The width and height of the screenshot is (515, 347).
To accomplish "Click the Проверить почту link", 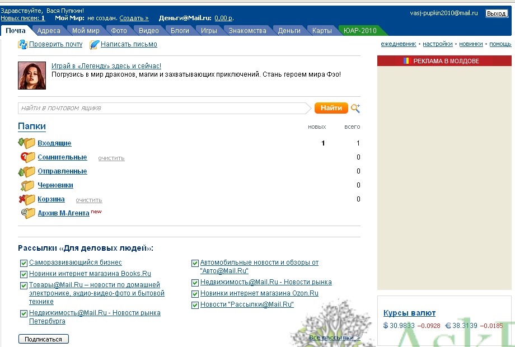I will (x=56, y=44).
